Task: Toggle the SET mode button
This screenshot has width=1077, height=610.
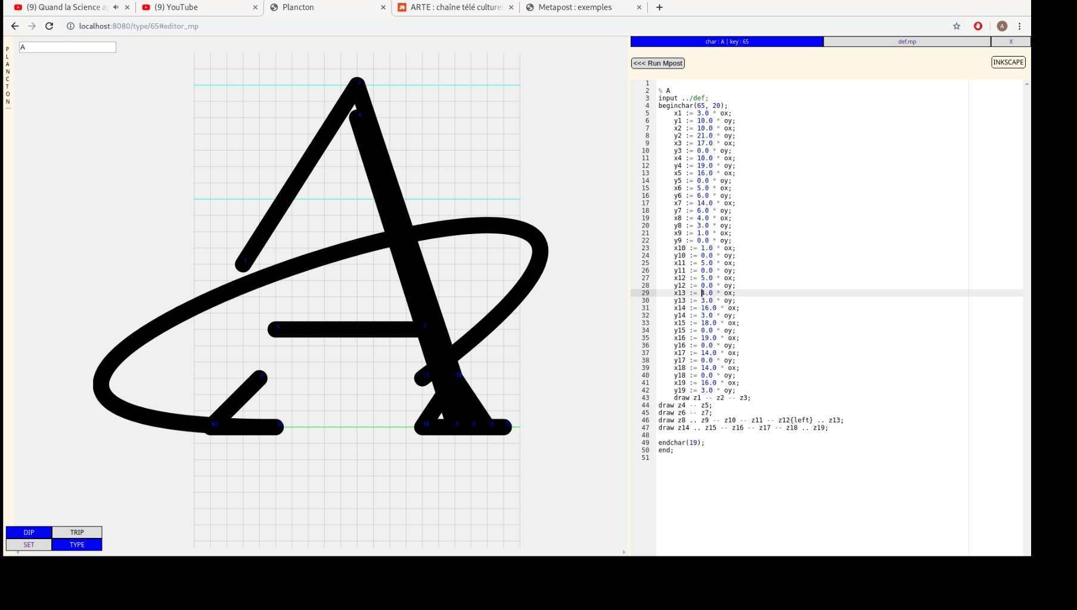Action: 29,545
